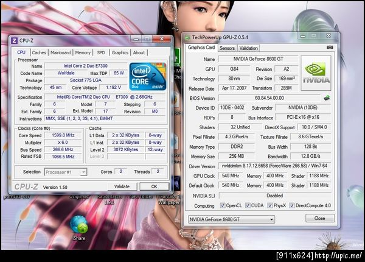This screenshot has width=365, height=262.
Task: Click the Release Date value Apr 17, 2007
Action: (x=234, y=88)
